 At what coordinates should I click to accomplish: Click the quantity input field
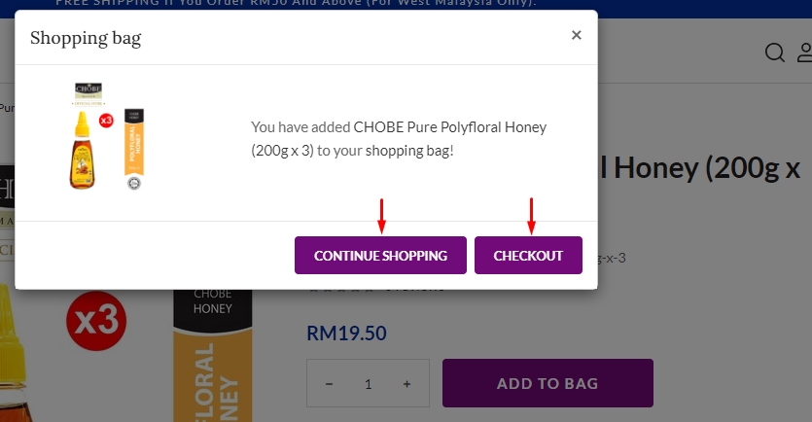[369, 384]
